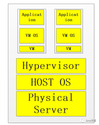Click the Application box in the right VM

[x=68, y=17]
